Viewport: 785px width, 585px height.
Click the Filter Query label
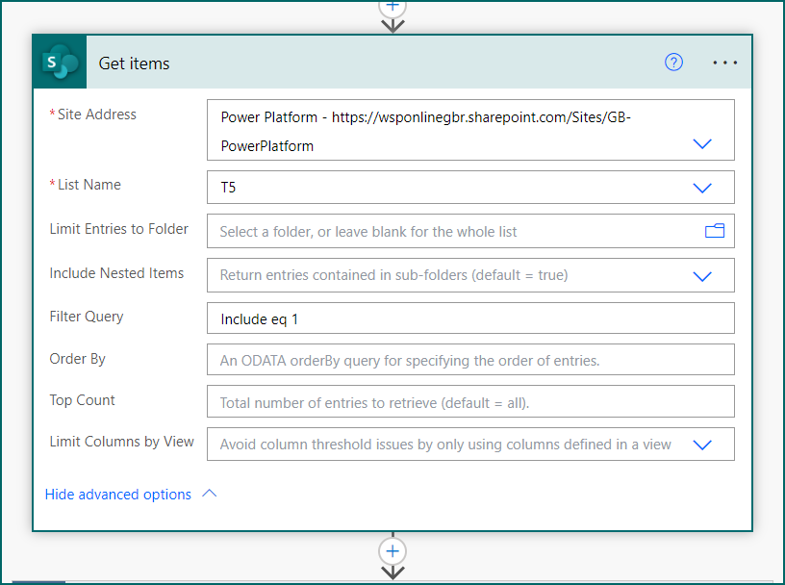coord(87,317)
